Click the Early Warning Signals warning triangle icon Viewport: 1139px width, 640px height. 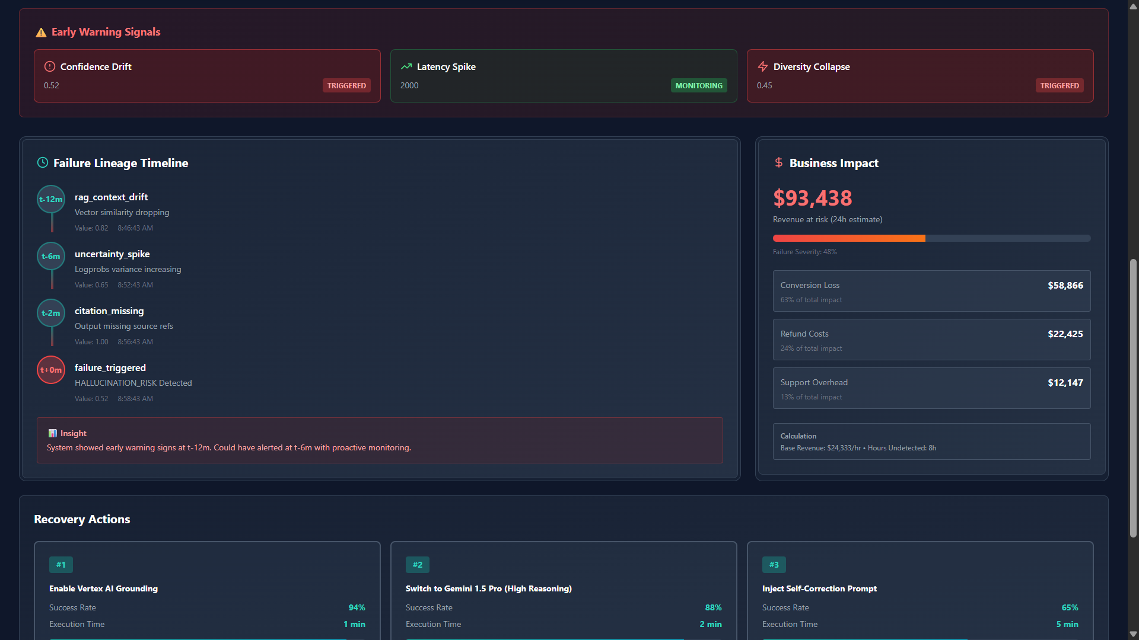[41, 33]
